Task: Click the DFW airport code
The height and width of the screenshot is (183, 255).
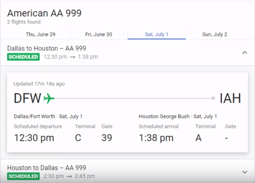Action: [28, 99]
